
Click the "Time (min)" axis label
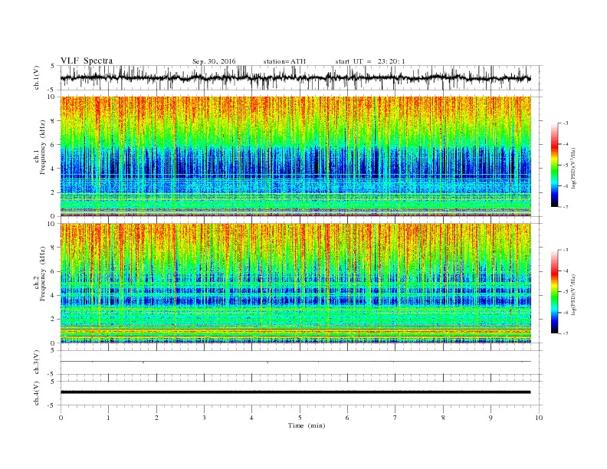coord(307,425)
